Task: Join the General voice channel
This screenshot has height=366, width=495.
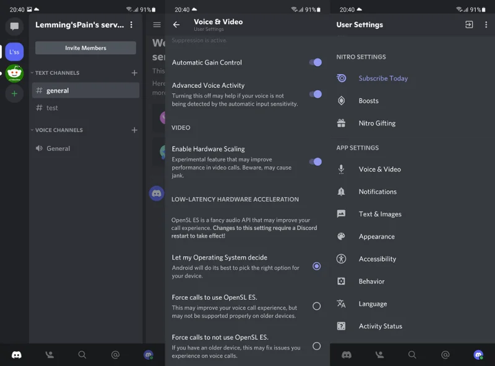Action: click(x=85, y=148)
